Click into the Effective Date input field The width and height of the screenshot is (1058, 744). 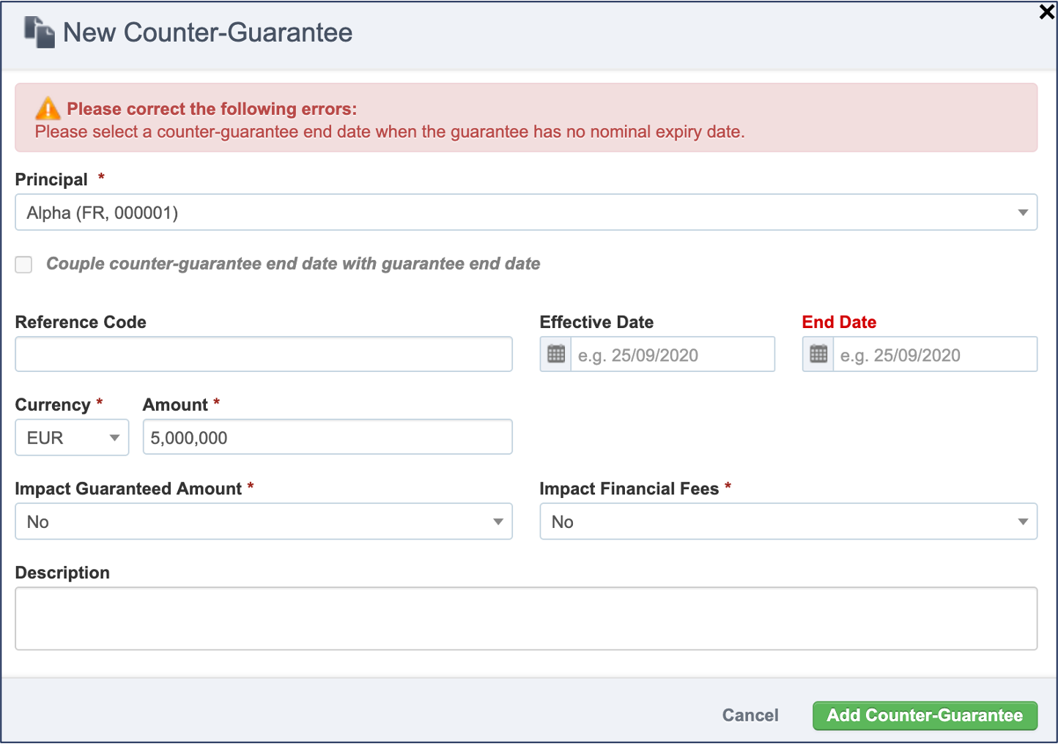(x=673, y=354)
